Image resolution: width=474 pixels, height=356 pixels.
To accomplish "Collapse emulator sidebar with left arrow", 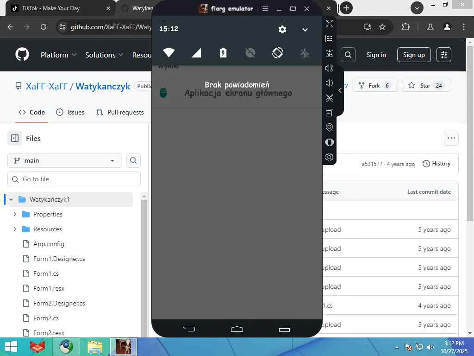I will (x=340, y=90).
